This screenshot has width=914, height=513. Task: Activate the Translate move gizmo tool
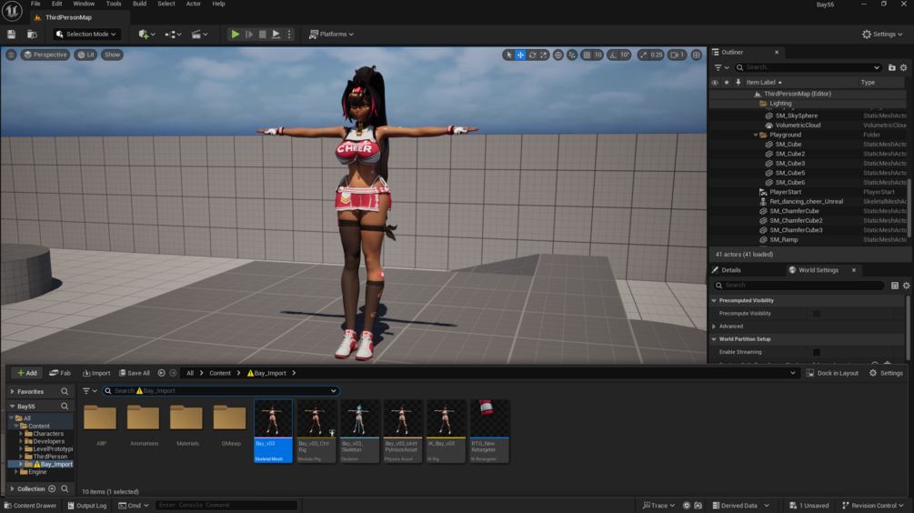click(x=520, y=55)
